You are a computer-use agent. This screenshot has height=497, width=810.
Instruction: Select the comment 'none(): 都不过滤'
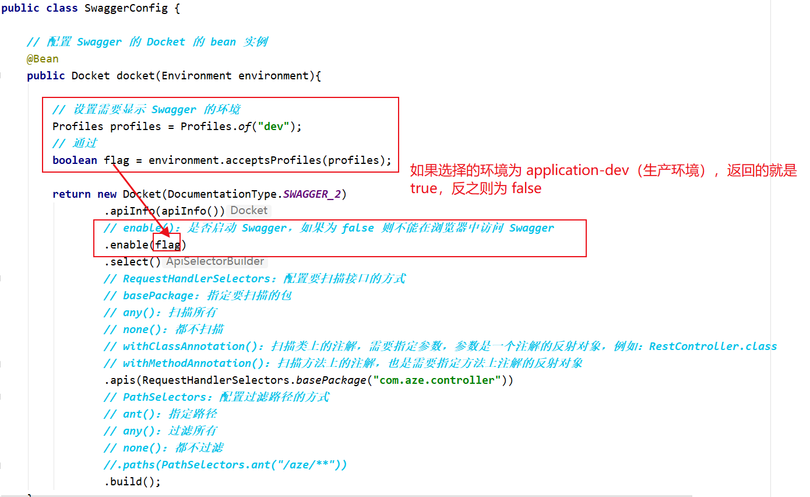coord(164,448)
